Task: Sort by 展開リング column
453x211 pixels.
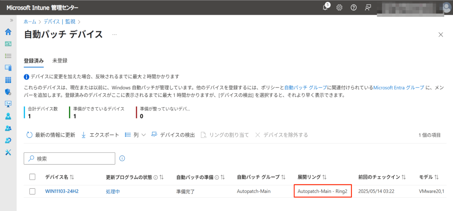Action: 312,177
